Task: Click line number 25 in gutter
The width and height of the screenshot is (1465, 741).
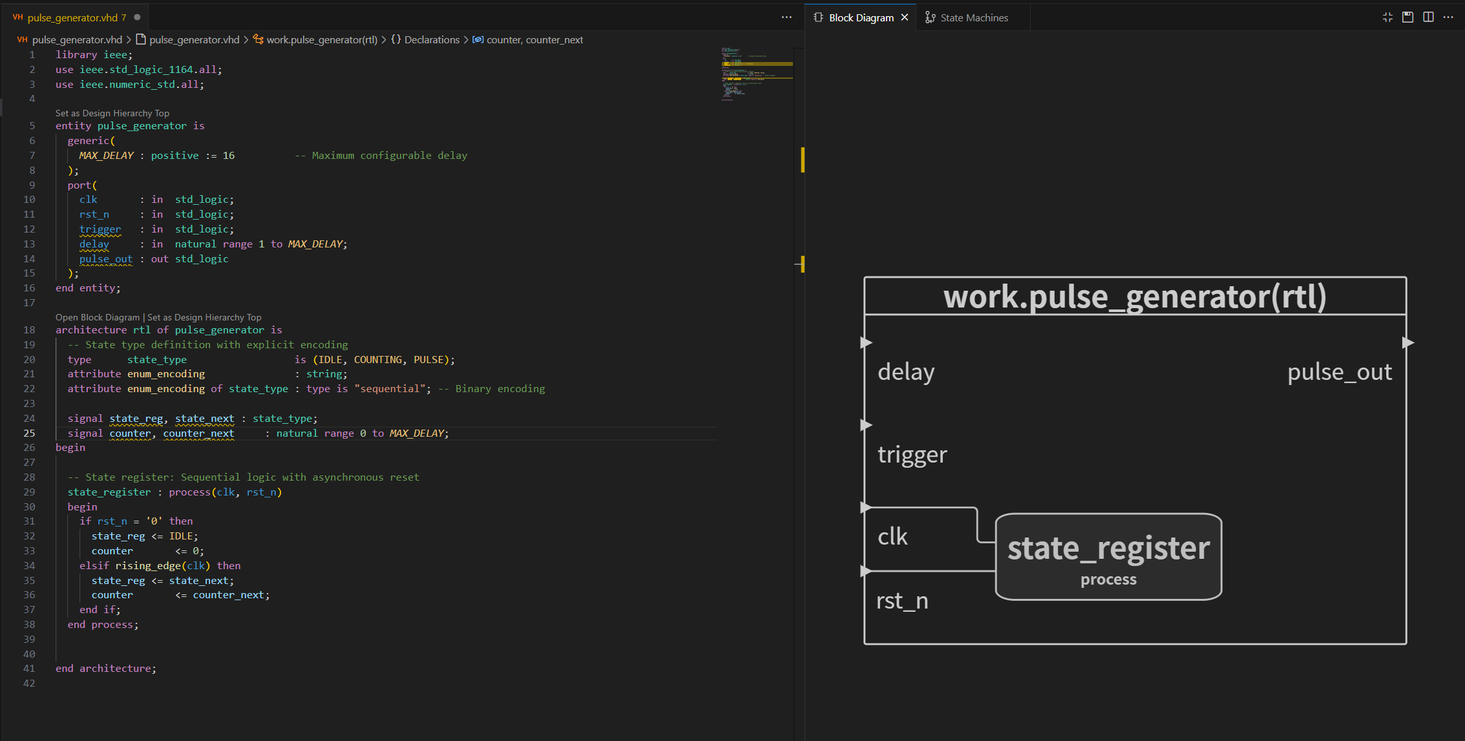Action: tap(30, 433)
